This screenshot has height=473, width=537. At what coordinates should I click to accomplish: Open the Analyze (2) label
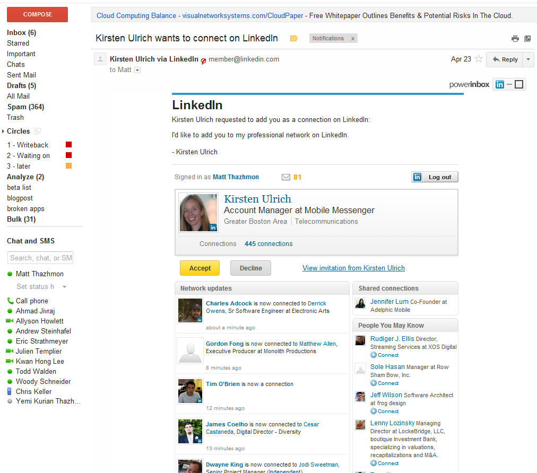tap(25, 177)
